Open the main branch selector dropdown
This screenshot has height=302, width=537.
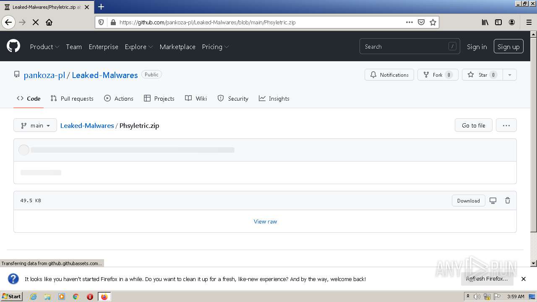[x=35, y=125]
